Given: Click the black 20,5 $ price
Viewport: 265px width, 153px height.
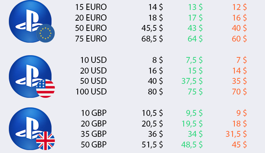Looking at the screenshot, I should tap(152, 124).
